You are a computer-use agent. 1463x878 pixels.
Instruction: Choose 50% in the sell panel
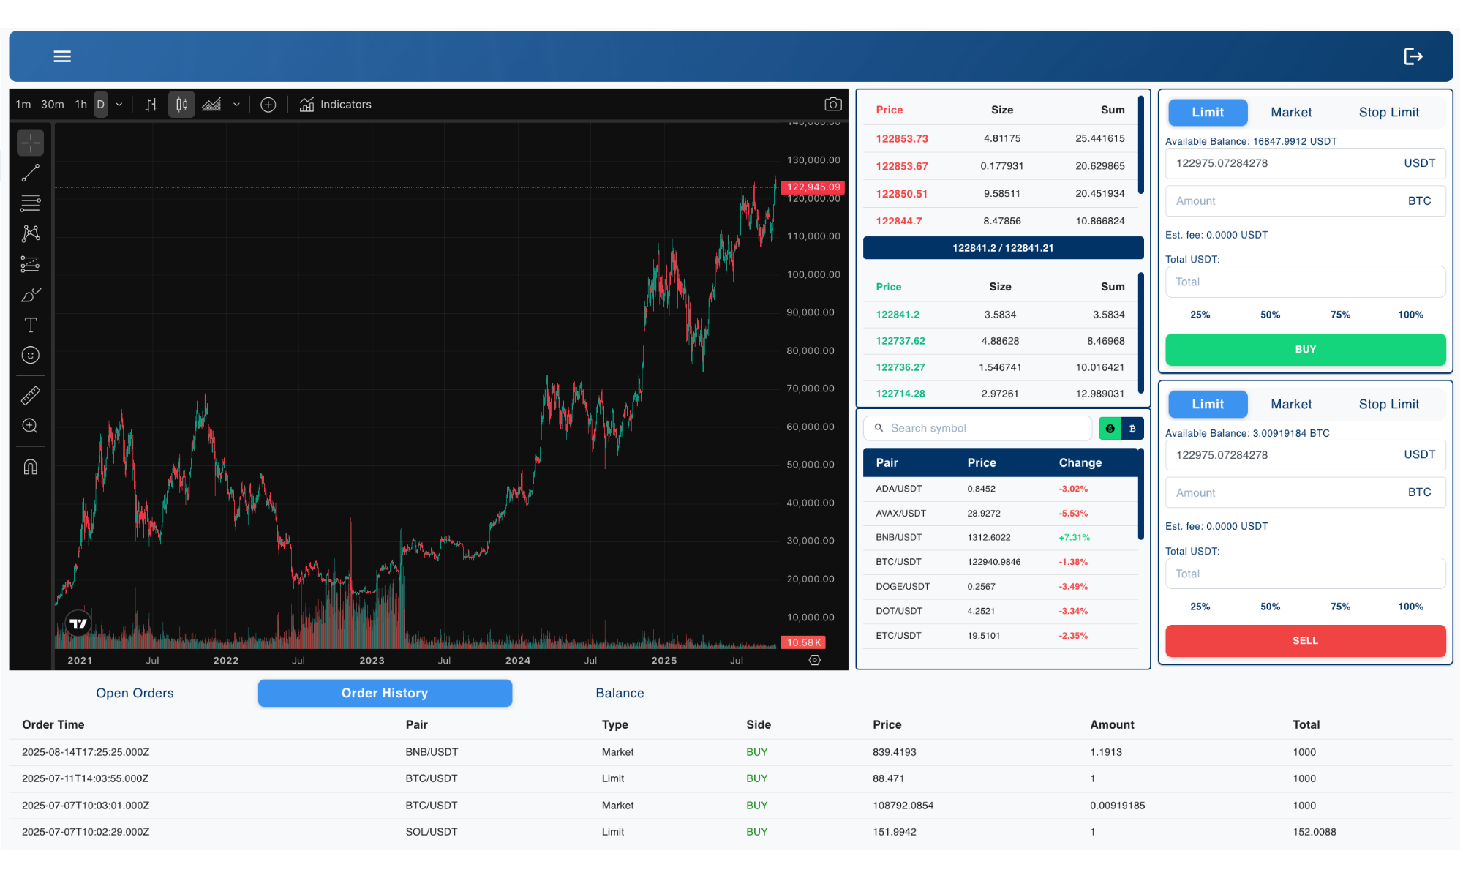pos(1270,607)
